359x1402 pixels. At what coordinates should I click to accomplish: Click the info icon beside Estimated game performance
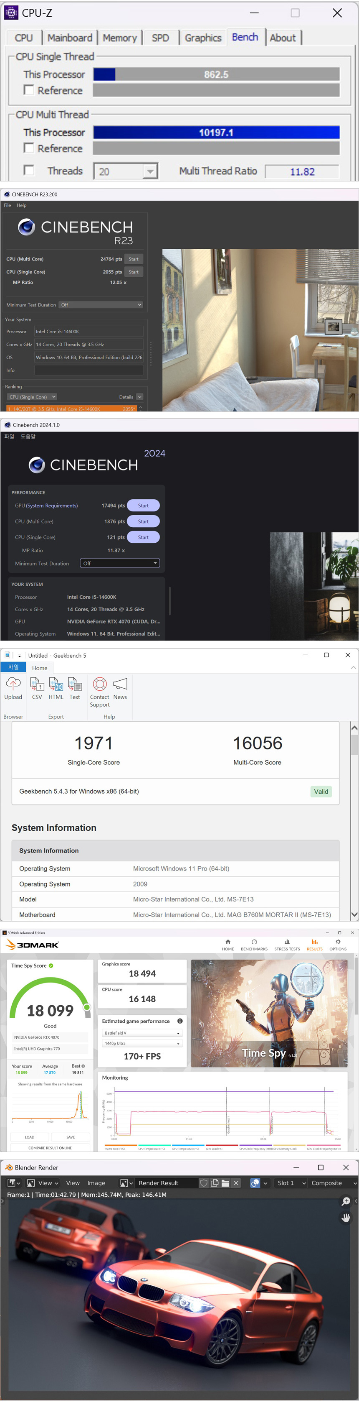tap(180, 1021)
